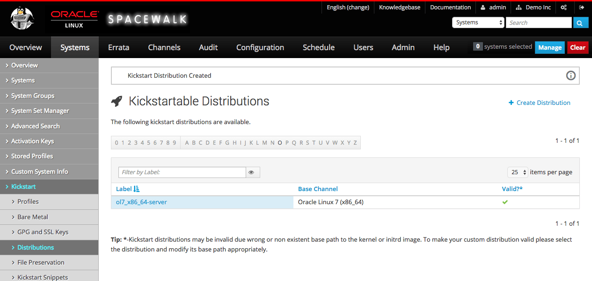Click the Spacewalk penguin logo icon

pyautogui.click(x=22, y=19)
